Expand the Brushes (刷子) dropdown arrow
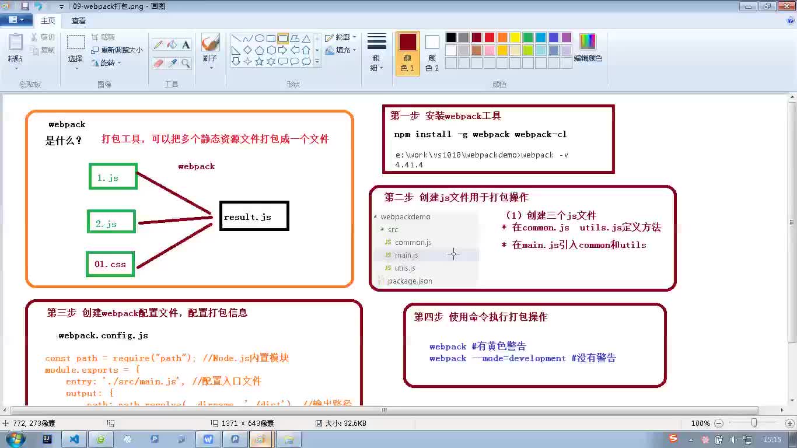 [210, 68]
